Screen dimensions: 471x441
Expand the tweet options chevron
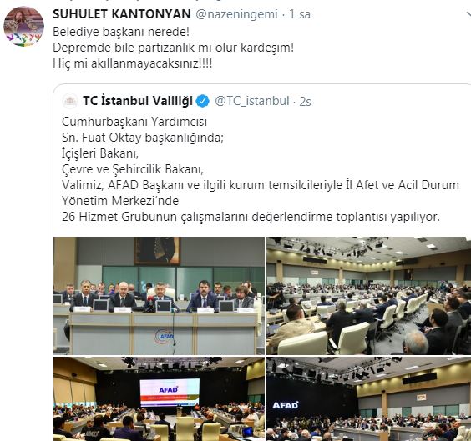pos(468,14)
